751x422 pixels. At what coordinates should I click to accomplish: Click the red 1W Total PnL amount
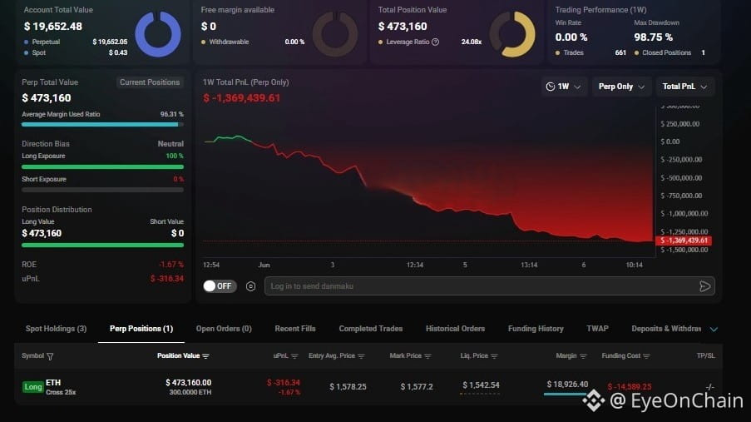(x=241, y=98)
